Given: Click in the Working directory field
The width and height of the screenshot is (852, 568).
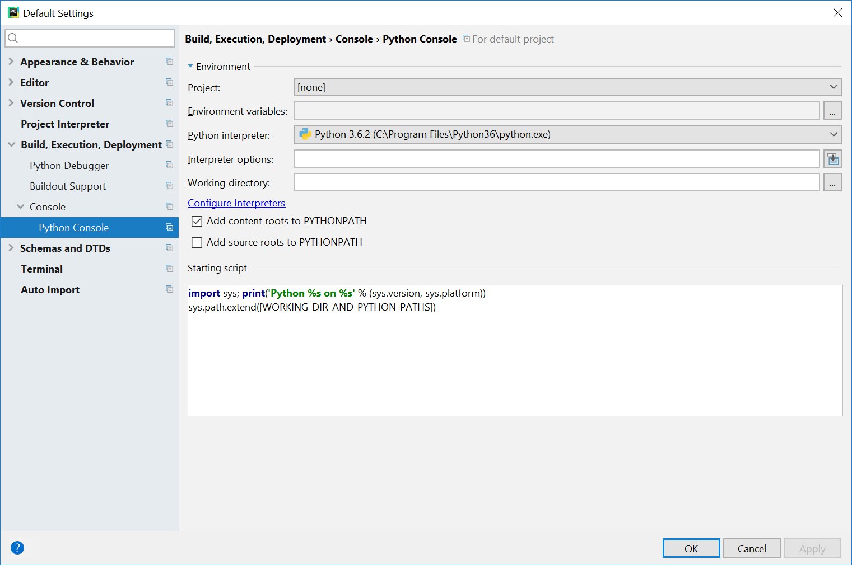Looking at the screenshot, I should (557, 182).
